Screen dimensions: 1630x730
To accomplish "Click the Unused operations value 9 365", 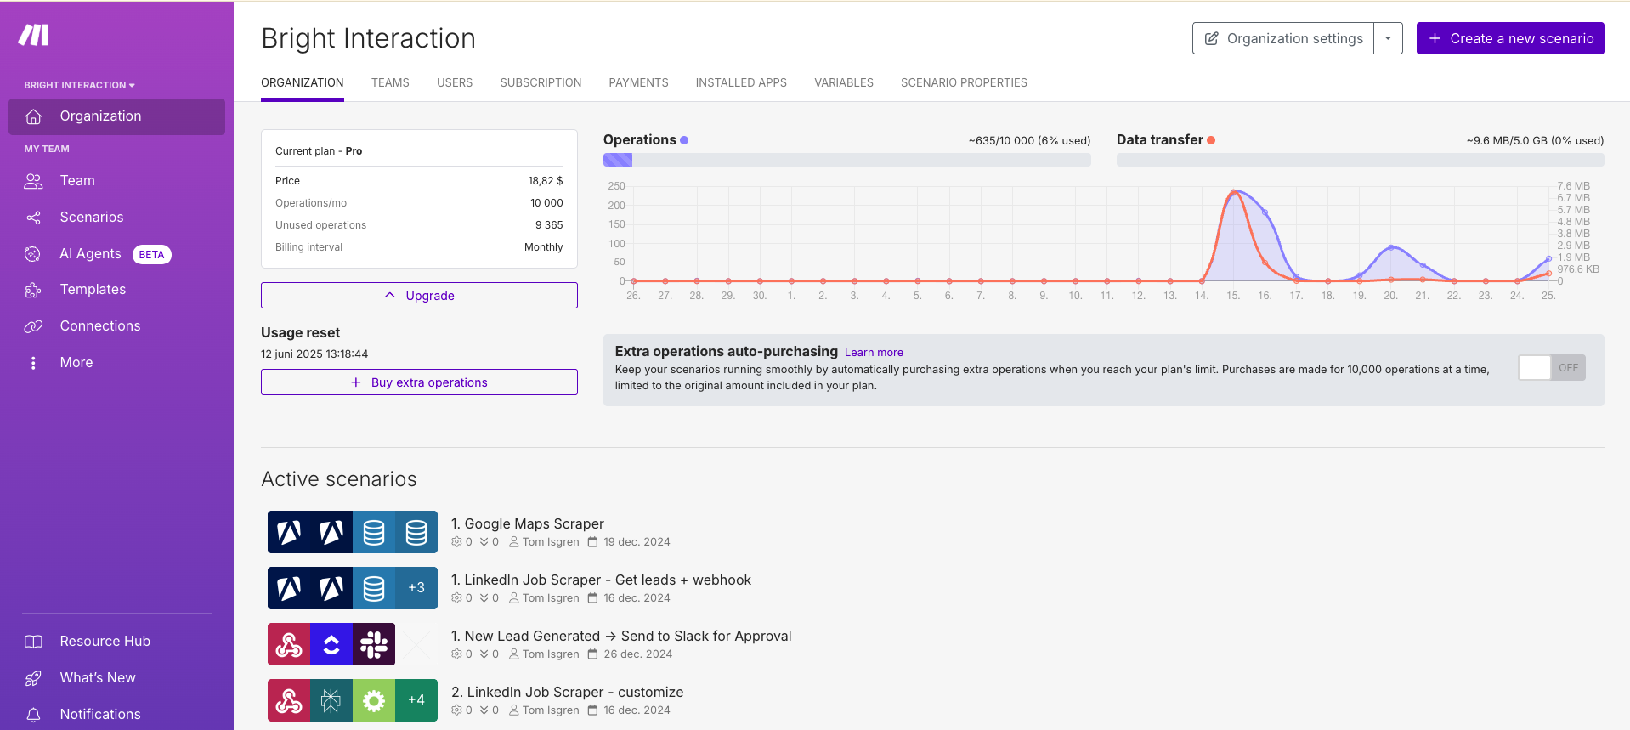I will click(x=549, y=225).
